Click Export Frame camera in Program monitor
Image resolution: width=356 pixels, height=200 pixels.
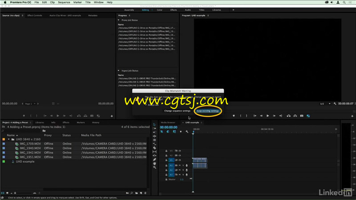click(x=302, y=116)
